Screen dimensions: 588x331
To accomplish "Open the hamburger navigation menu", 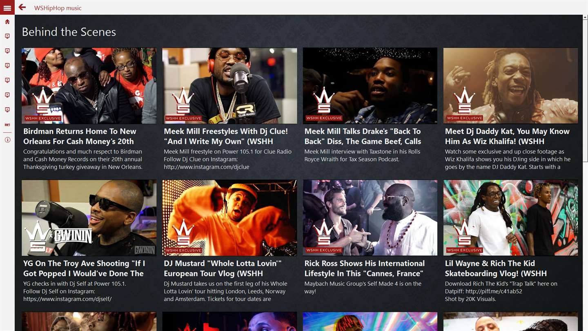I will [7, 8].
